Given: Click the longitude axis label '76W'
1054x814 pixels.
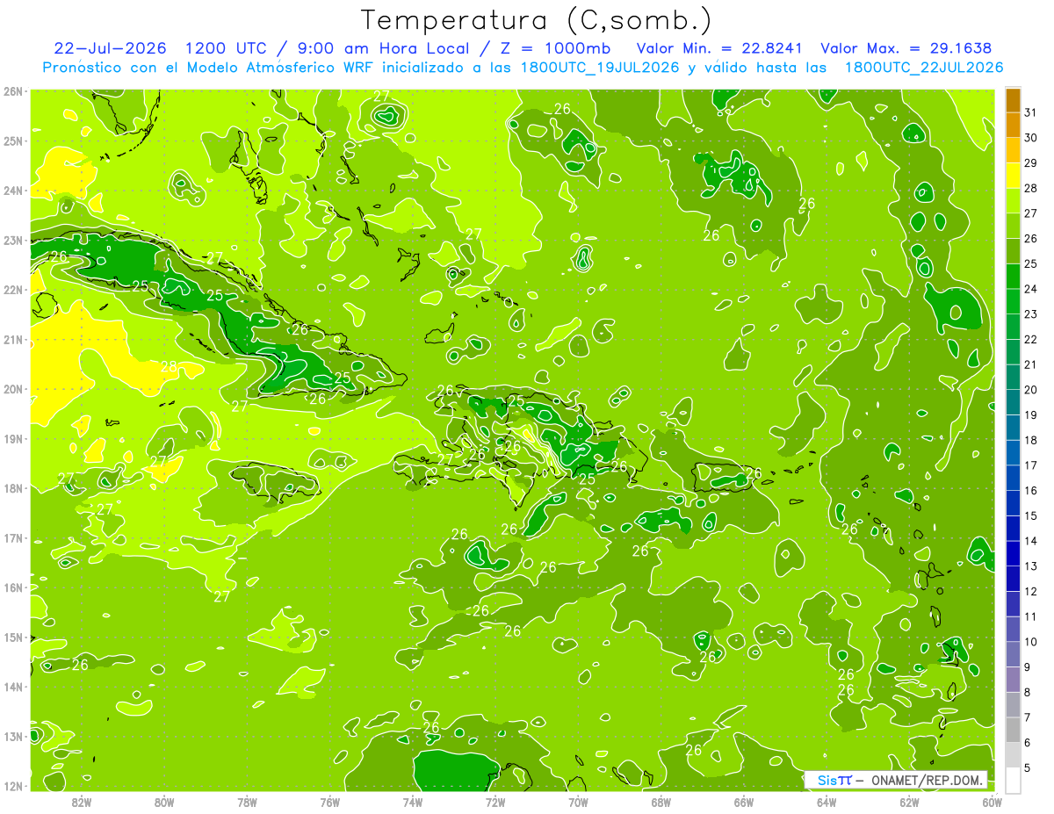Looking at the screenshot, I should [329, 803].
